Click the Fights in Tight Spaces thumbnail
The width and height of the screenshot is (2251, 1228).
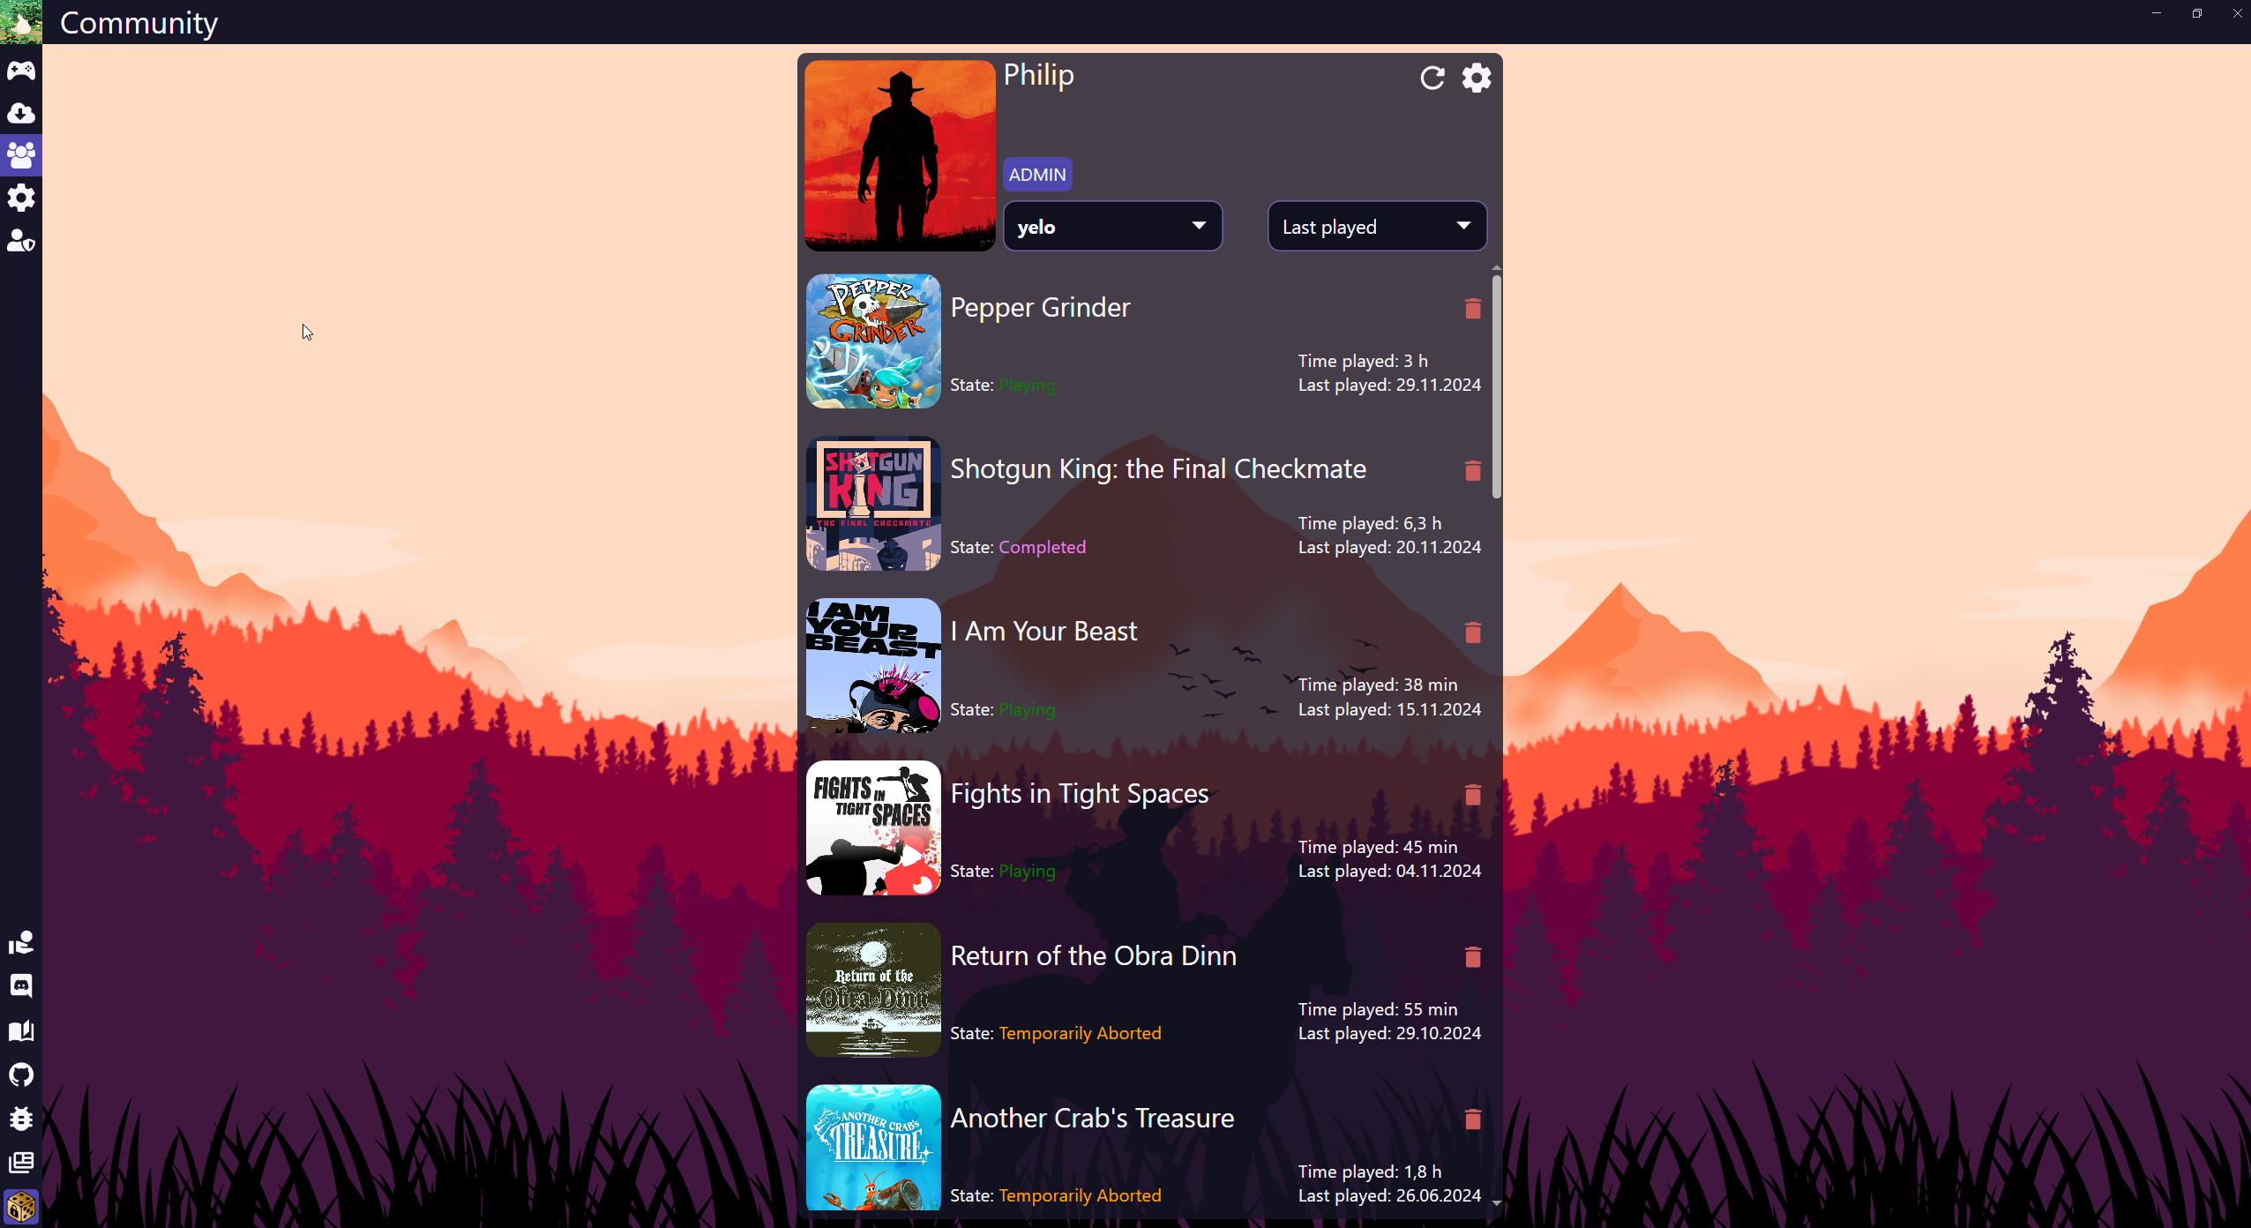[872, 827]
